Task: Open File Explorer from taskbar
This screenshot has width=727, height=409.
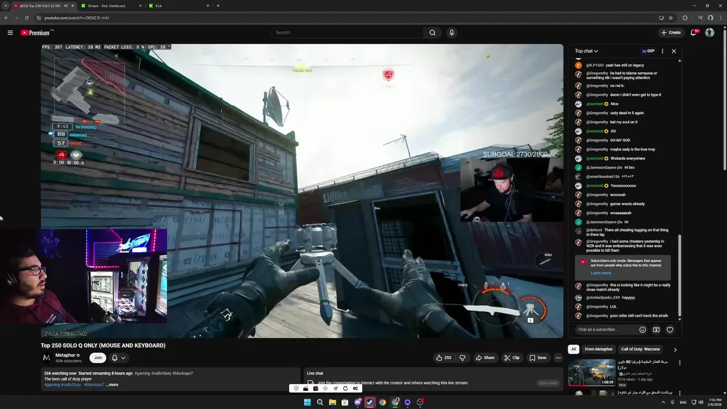Action: coord(332,402)
